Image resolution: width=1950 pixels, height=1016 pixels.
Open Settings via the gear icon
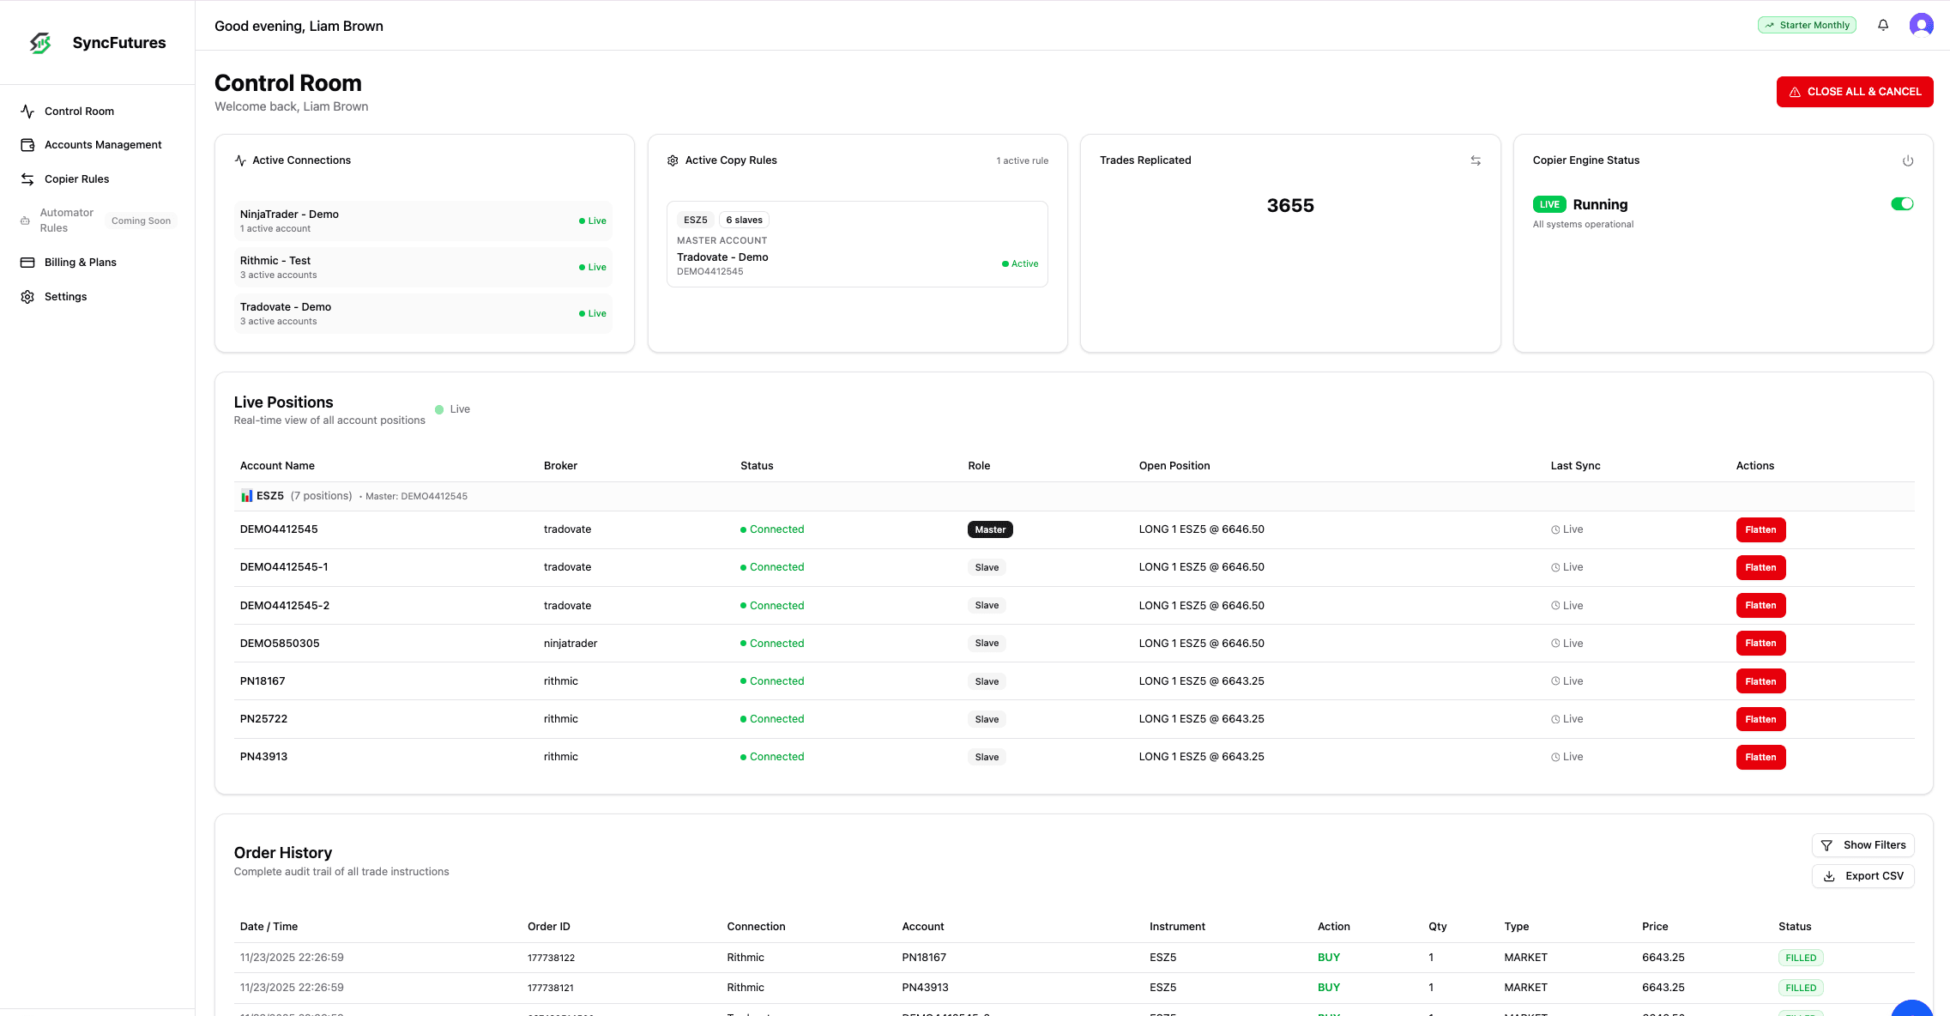point(27,296)
